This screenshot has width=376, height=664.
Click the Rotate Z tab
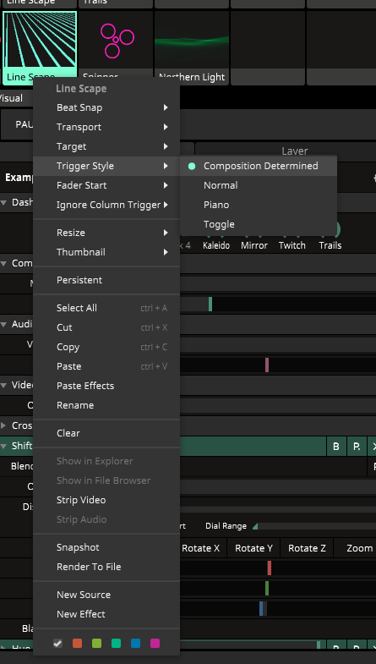307,548
